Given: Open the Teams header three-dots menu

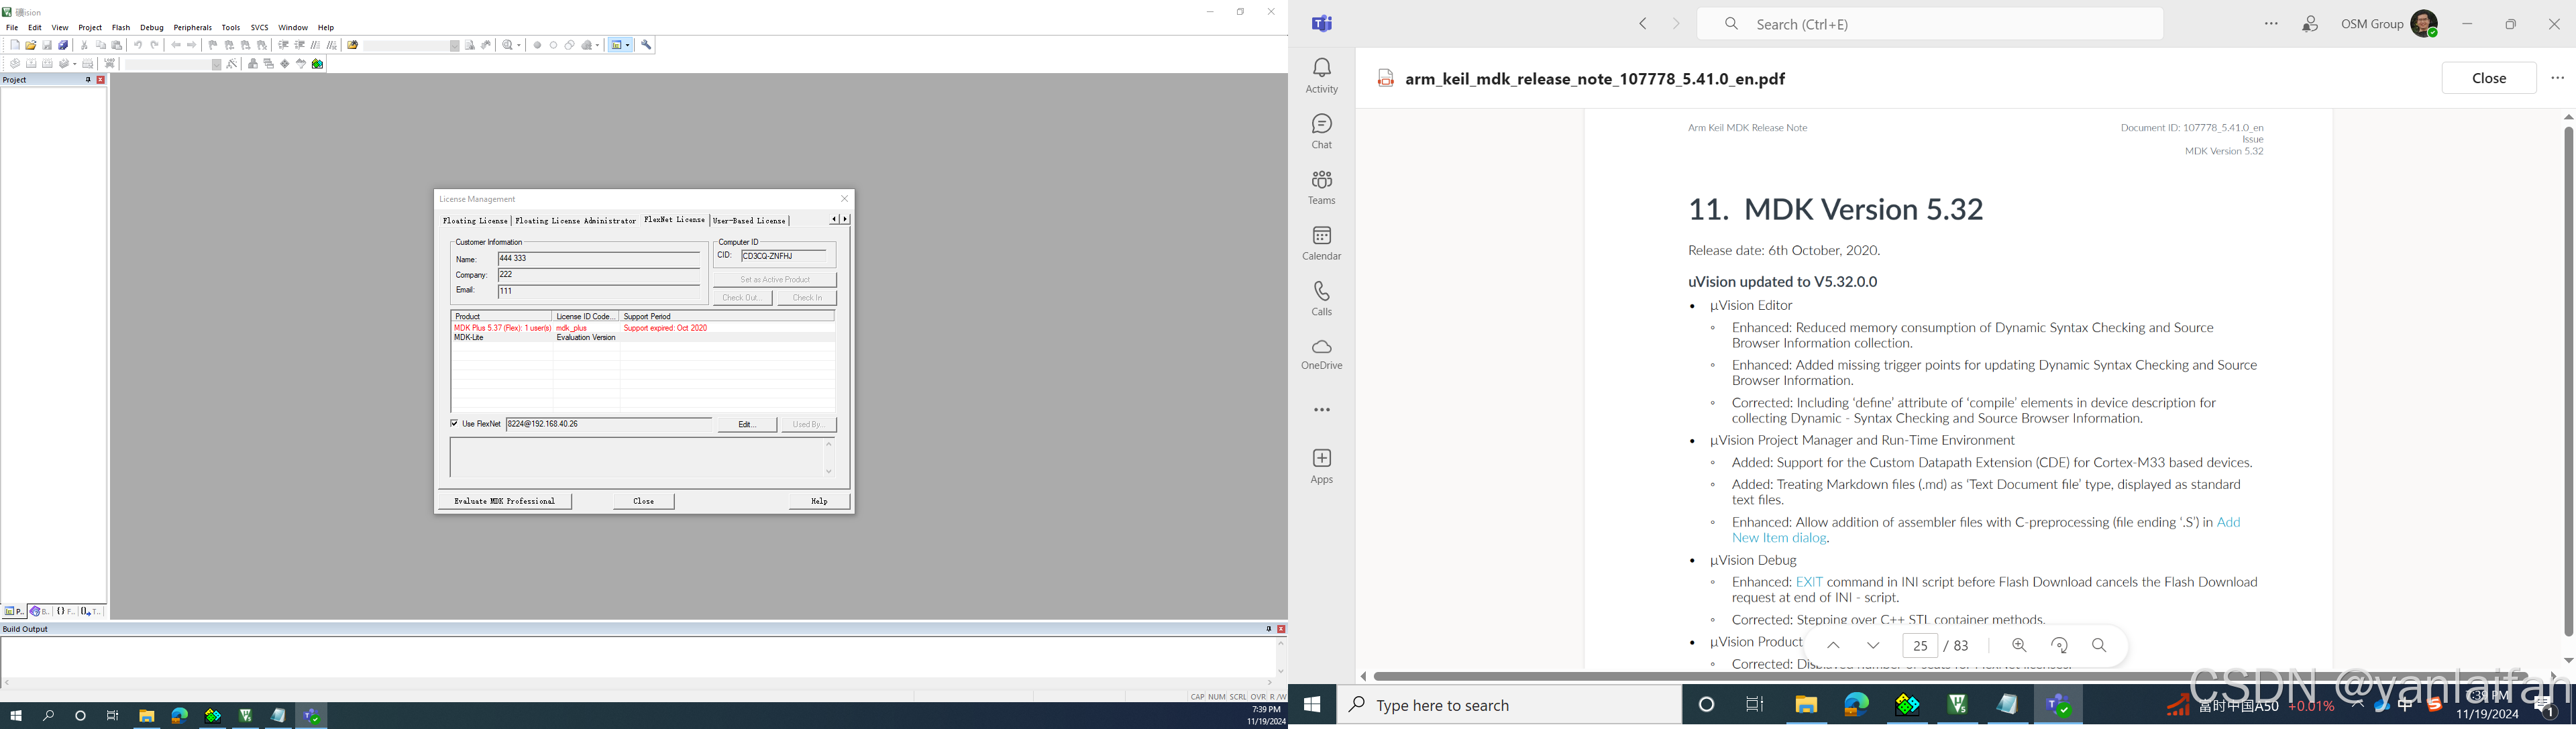Looking at the screenshot, I should 2271,24.
